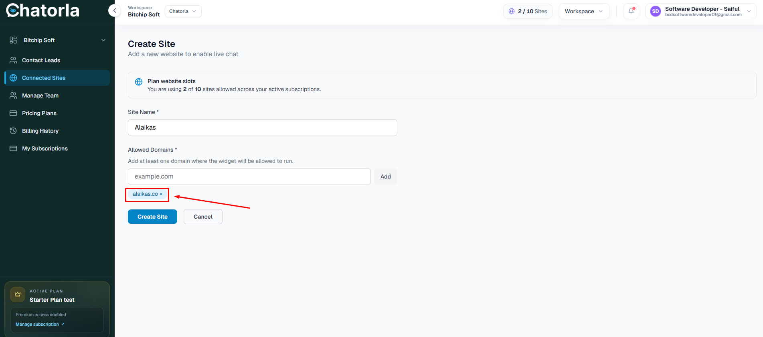Screen dimensions: 763x337
Task: Click the Create Site button
Action: click(x=152, y=217)
